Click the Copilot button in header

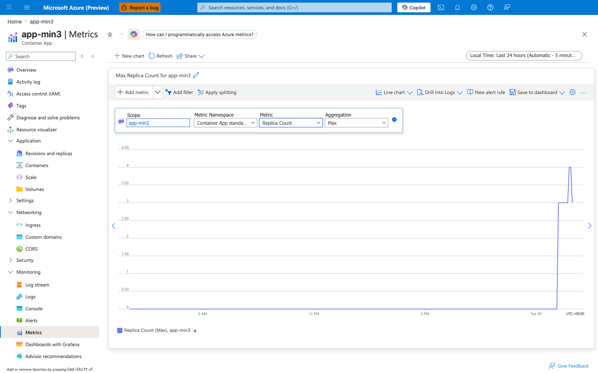point(414,7)
